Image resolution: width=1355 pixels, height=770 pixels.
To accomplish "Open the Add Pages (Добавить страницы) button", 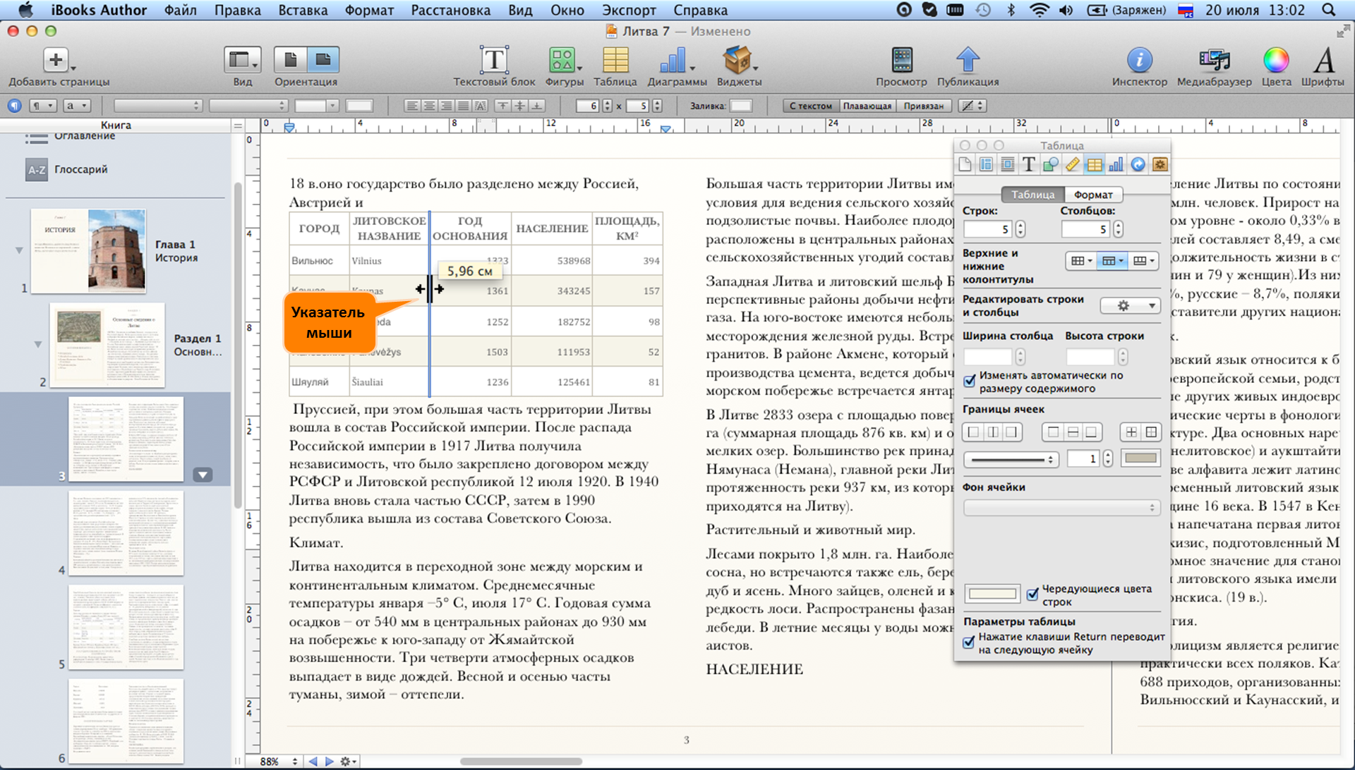I will pos(56,61).
